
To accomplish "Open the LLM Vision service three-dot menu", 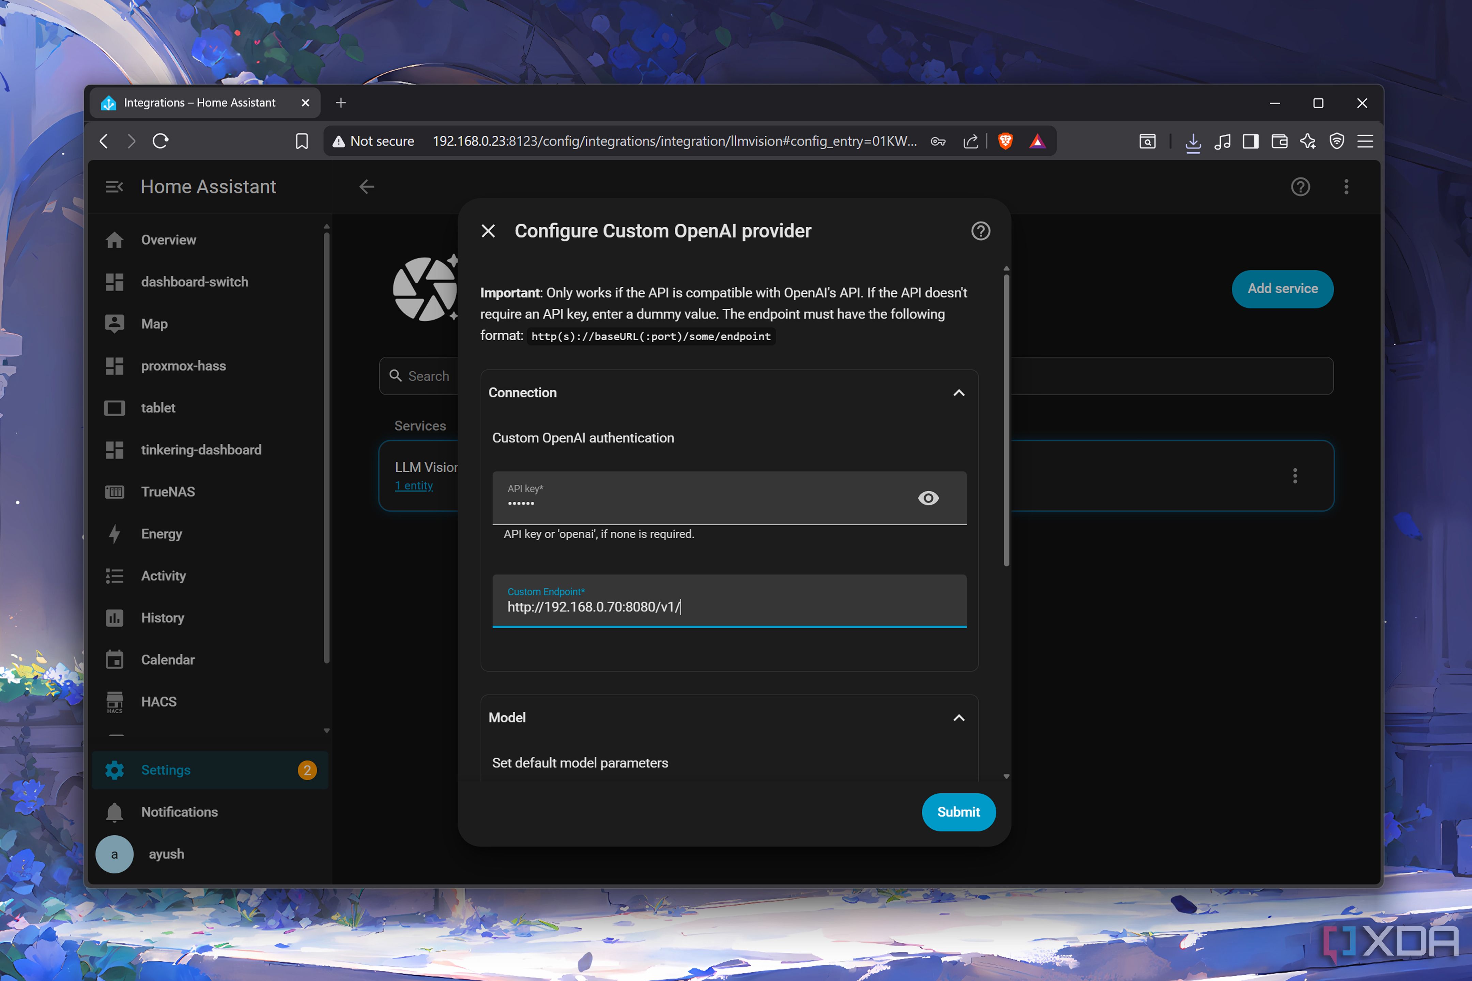I will tap(1295, 476).
